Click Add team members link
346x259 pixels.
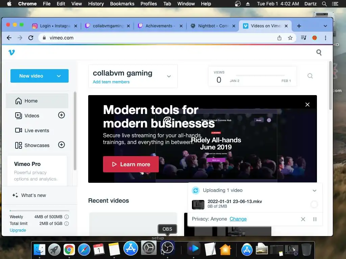[x=111, y=82]
